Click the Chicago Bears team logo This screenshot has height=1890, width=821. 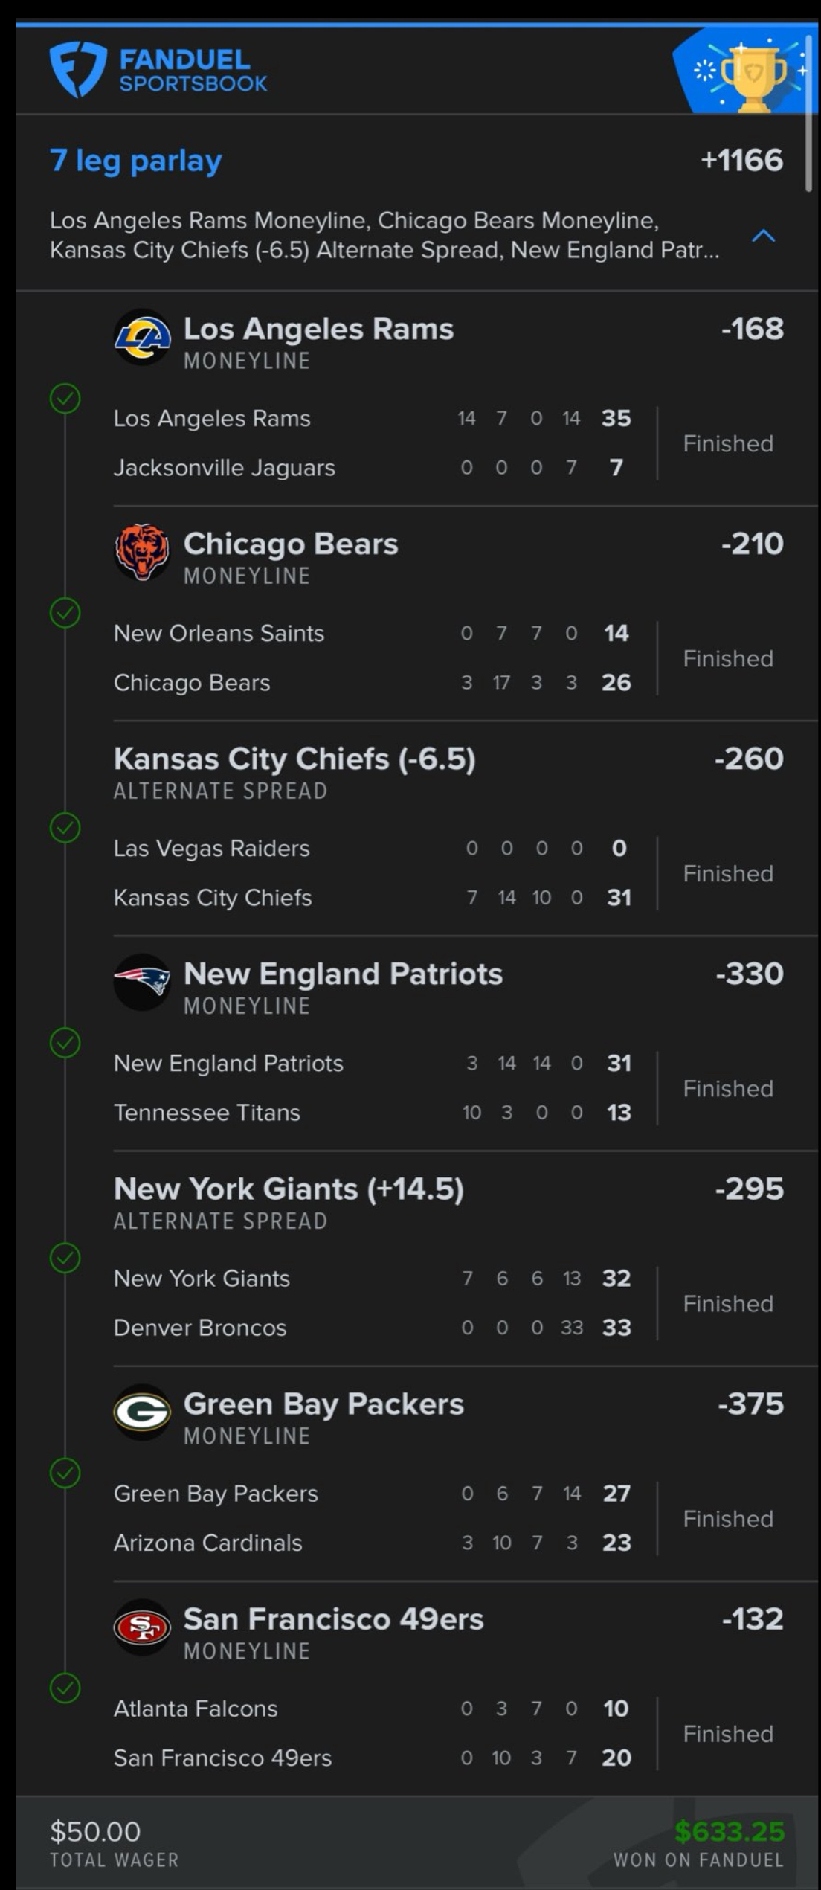point(142,552)
